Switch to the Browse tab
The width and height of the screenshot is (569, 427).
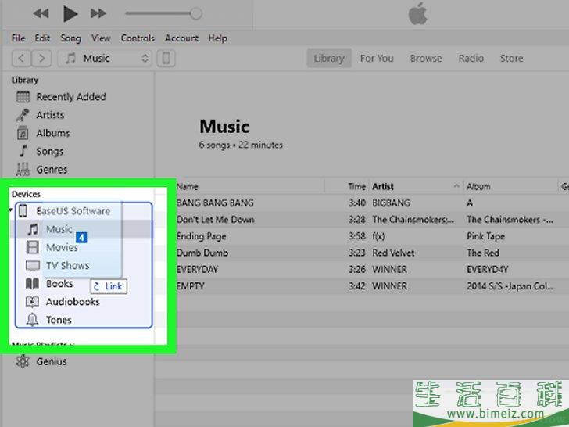click(x=426, y=58)
